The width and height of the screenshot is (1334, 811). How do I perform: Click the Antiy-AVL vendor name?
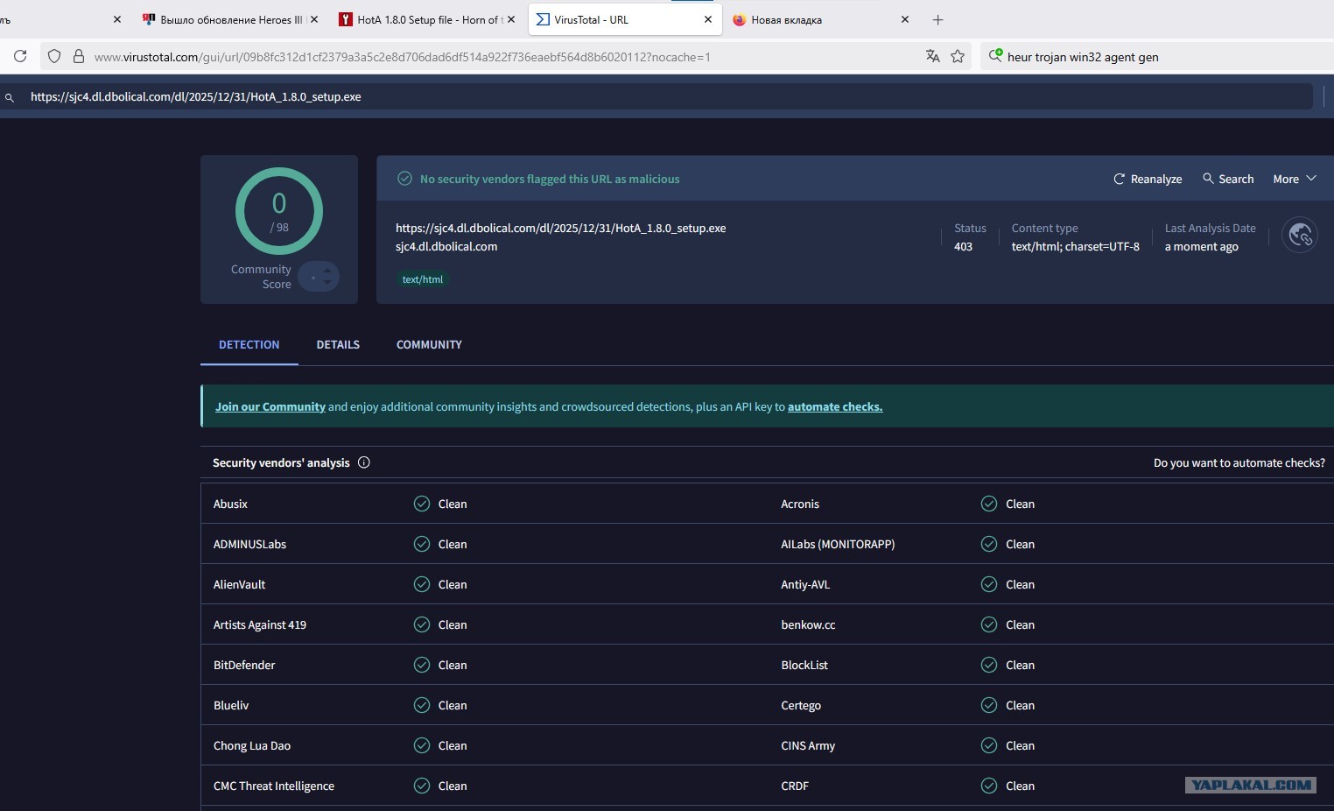(805, 584)
